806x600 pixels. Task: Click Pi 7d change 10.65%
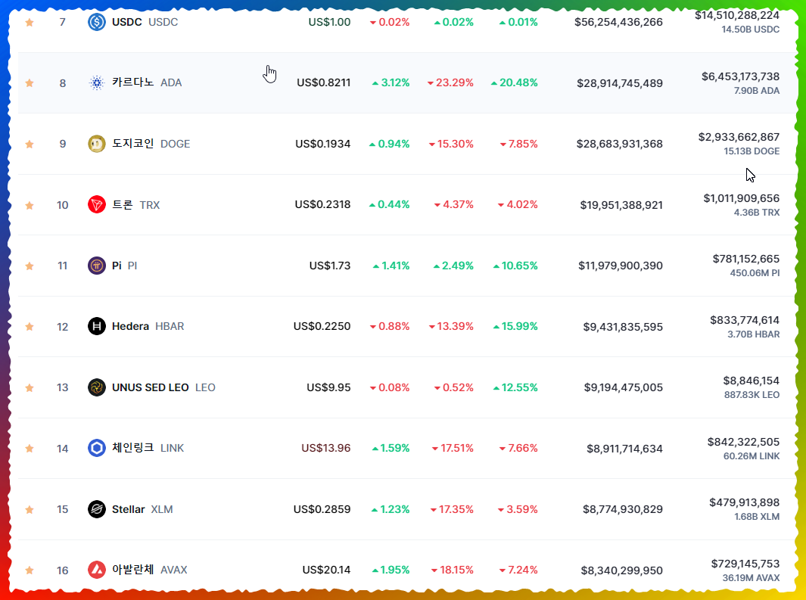tap(515, 266)
